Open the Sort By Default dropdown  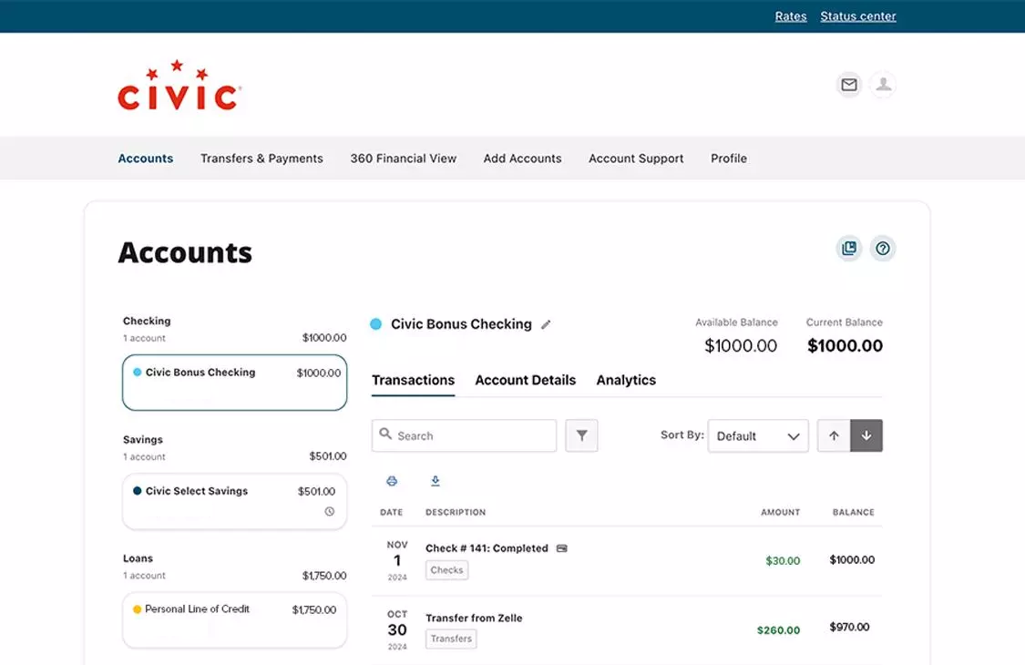click(758, 435)
